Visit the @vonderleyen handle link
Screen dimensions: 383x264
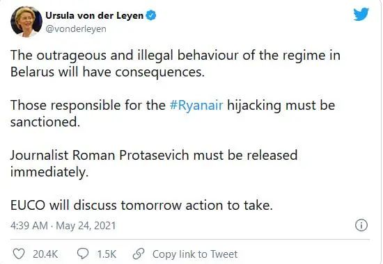coord(76,29)
